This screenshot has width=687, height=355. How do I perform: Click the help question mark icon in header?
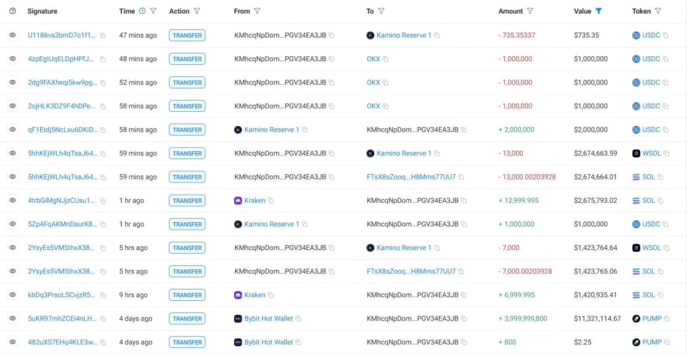(13, 11)
